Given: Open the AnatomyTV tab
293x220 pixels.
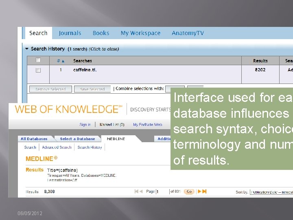Looking at the screenshot, I should click(x=188, y=33).
